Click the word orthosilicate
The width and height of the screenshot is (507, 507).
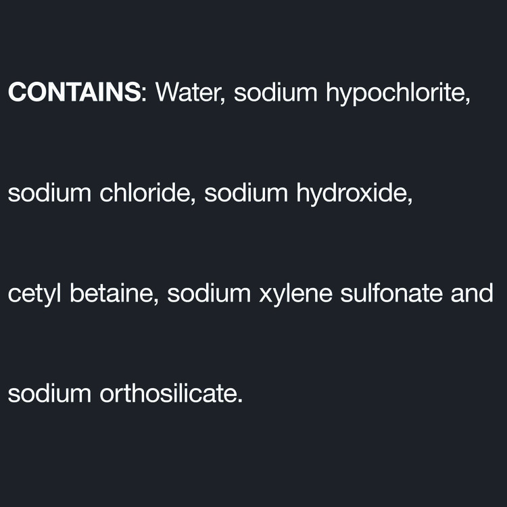pyautogui.click(x=169, y=394)
